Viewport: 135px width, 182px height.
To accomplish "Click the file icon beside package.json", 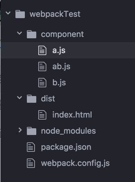I will point(31,147).
